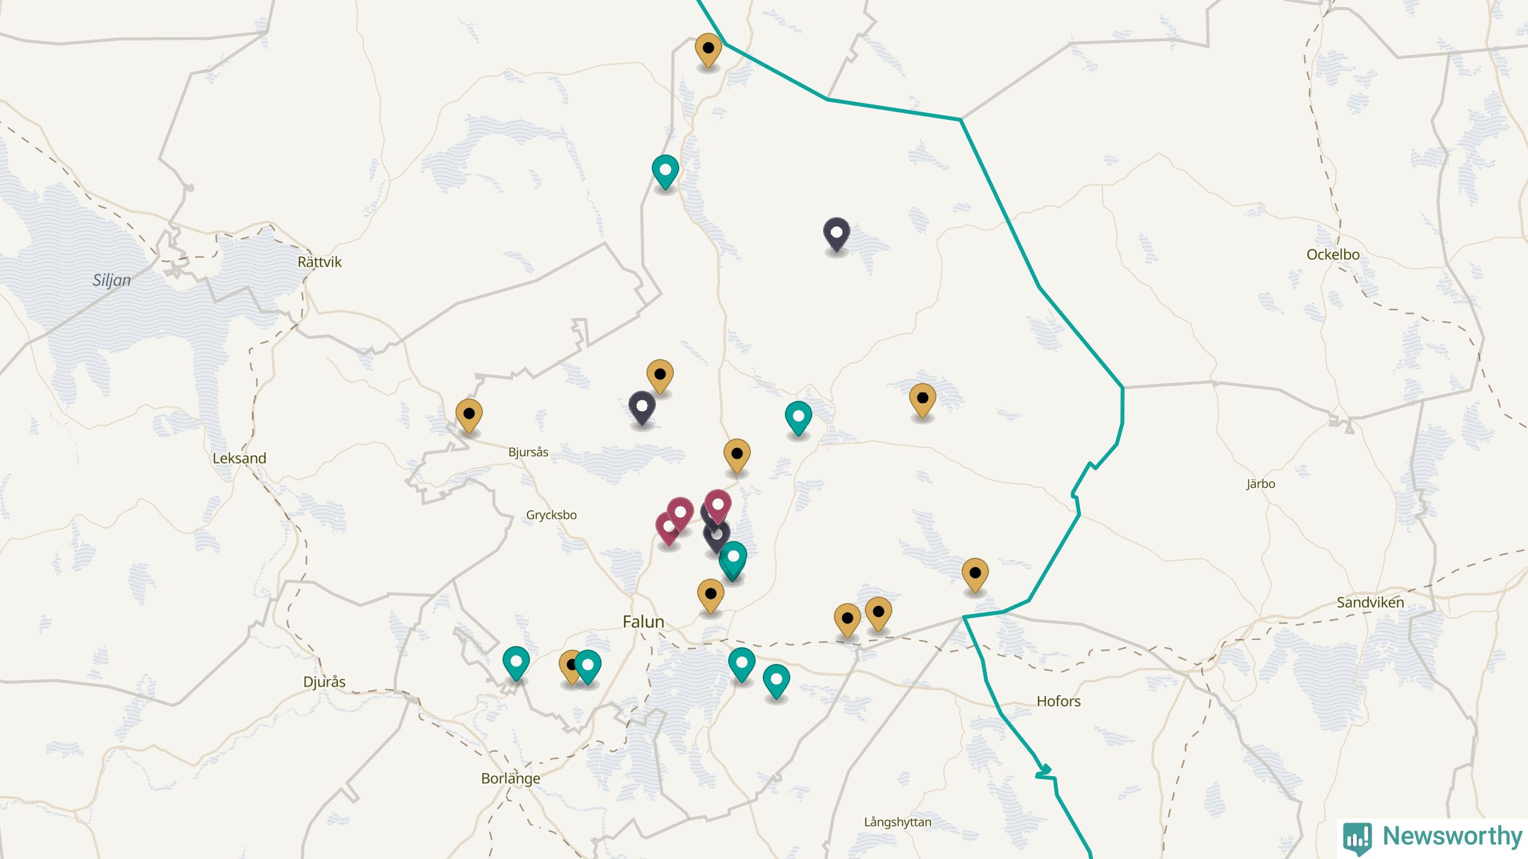Click the Rättvik town label
This screenshot has width=1528, height=859.
[320, 262]
